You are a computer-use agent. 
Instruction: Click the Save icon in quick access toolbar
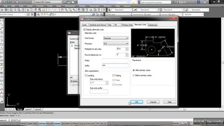pos(9,2)
